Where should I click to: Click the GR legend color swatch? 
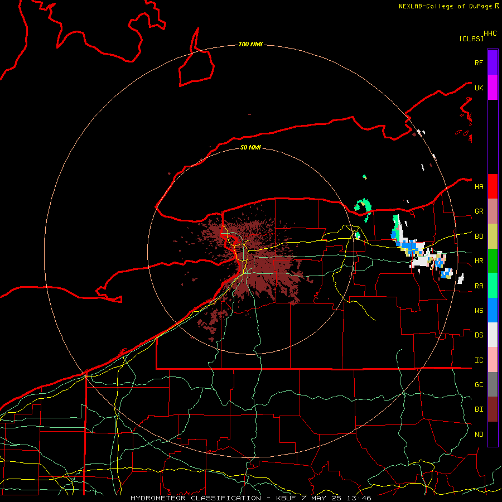pos(493,211)
